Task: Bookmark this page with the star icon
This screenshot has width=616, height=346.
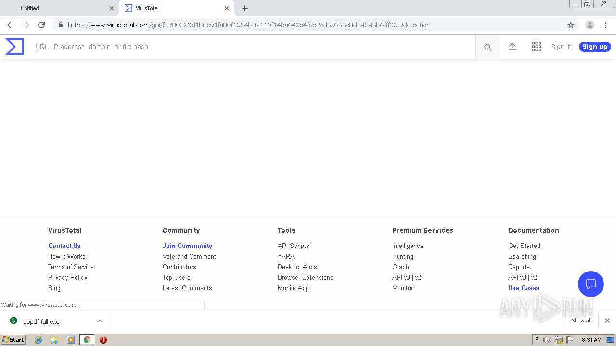Action: tap(571, 25)
